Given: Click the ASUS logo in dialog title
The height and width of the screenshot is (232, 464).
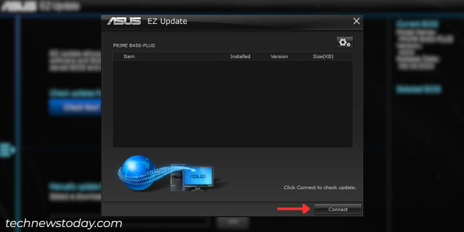Looking at the screenshot, I should pyautogui.click(x=124, y=21).
